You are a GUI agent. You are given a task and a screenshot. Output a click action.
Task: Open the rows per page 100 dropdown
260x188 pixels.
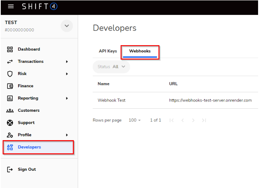click(x=135, y=120)
